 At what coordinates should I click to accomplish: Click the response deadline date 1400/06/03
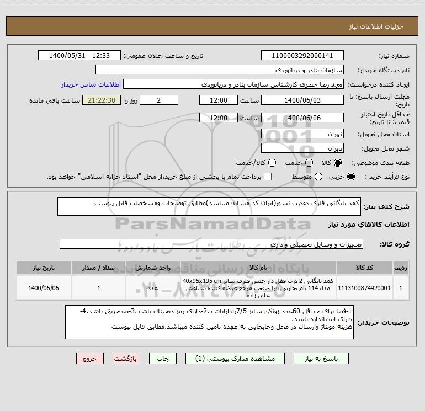click(302, 100)
